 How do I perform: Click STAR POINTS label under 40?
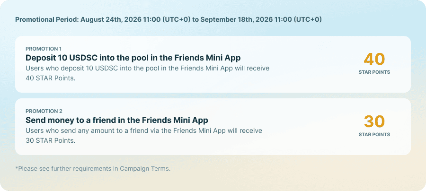click(x=374, y=72)
